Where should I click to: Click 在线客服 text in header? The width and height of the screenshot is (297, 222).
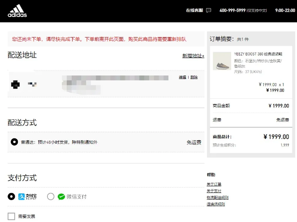click(194, 10)
